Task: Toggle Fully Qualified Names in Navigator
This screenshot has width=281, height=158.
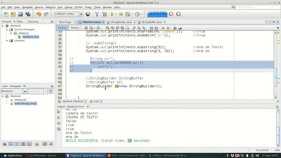Action: [37, 144]
